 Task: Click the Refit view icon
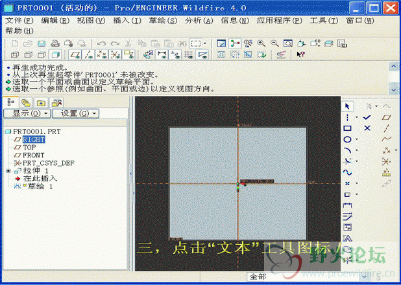(x=288, y=43)
